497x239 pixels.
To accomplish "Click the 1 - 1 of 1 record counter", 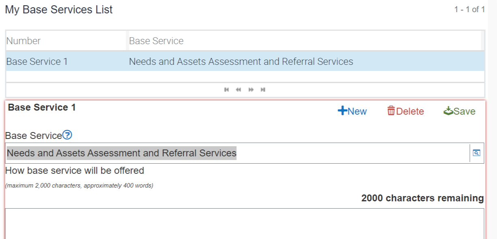I will [x=469, y=9].
